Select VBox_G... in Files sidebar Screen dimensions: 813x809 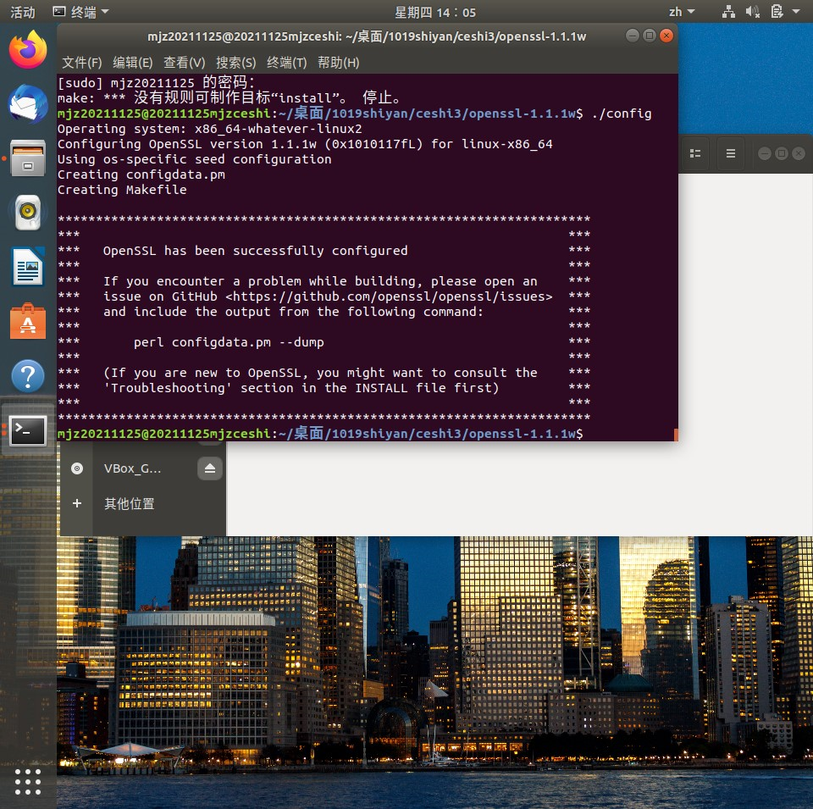point(132,468)
